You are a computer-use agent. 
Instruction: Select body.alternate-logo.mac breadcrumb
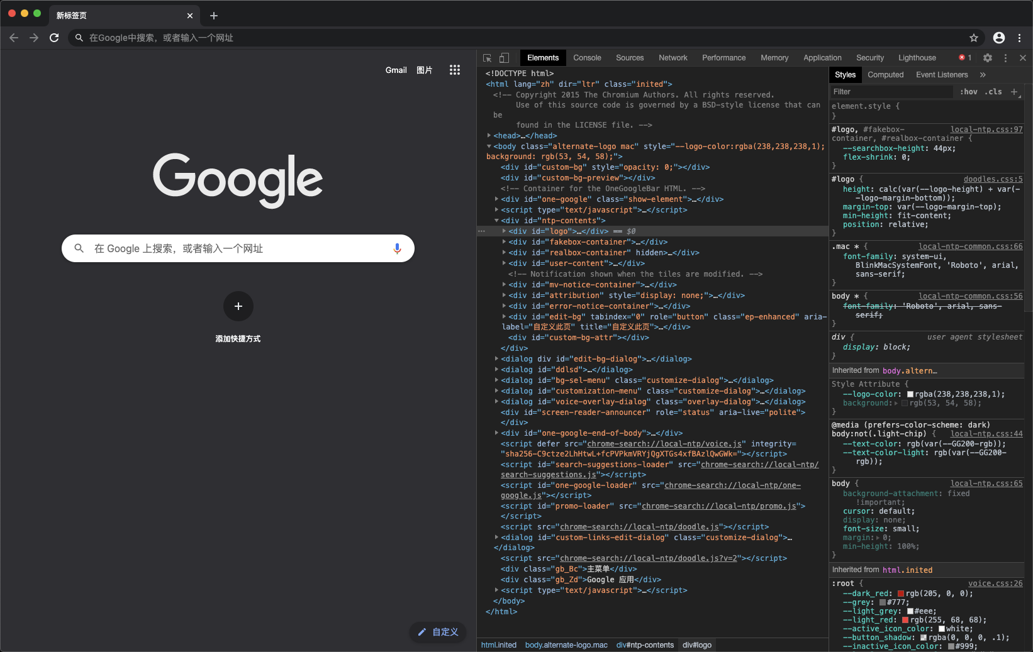(566, 645)
